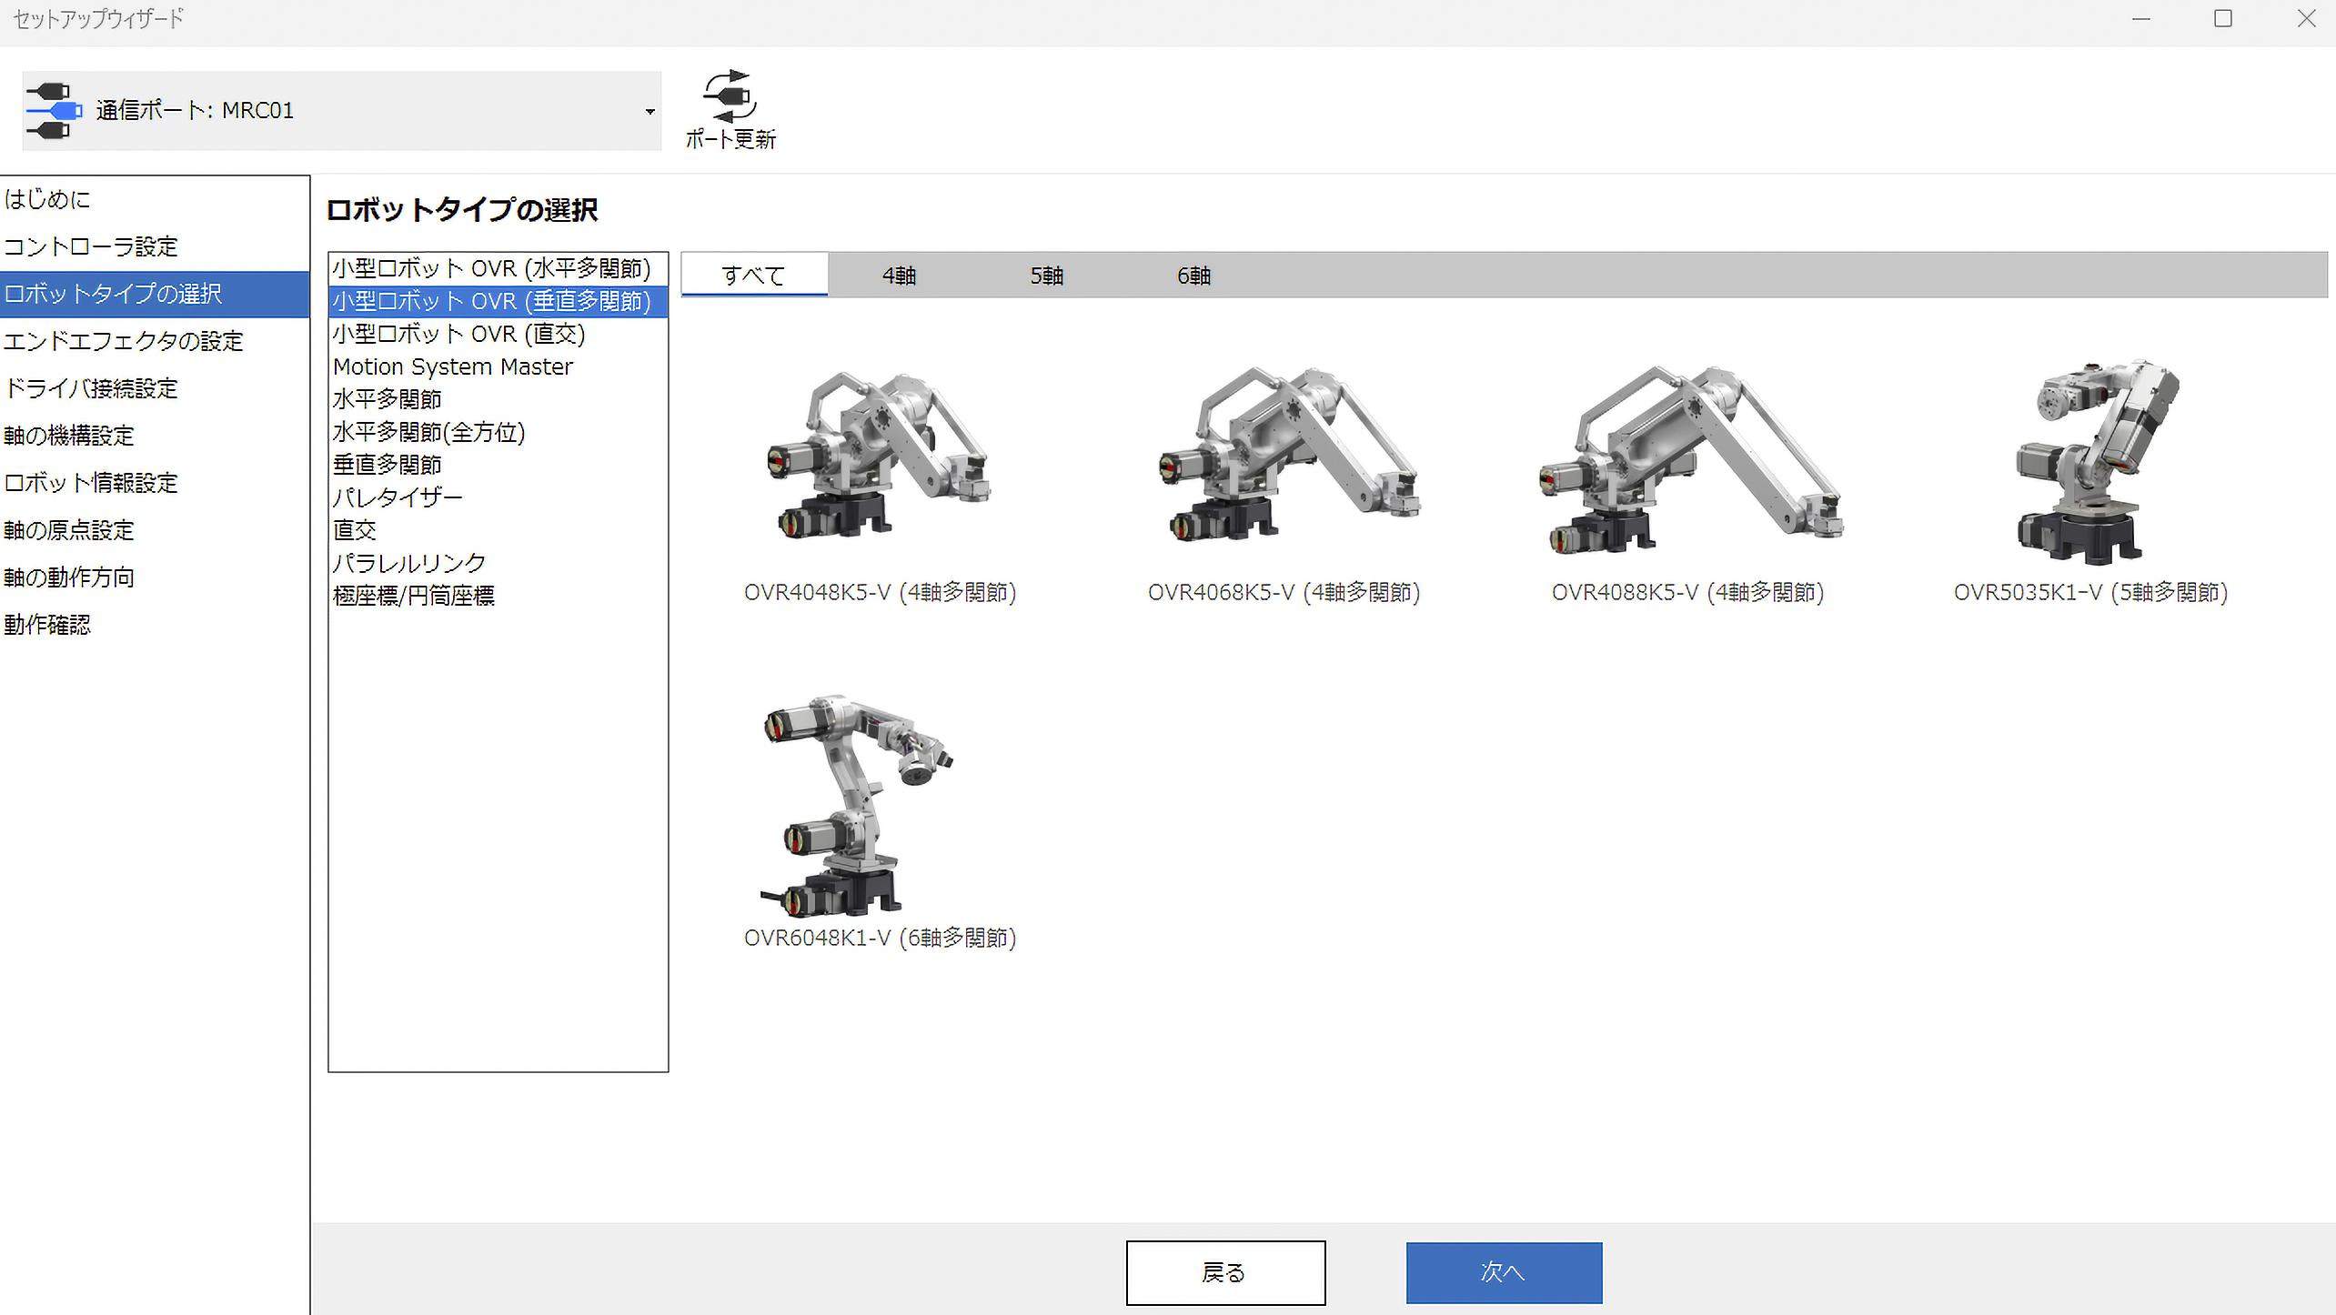
Task: Select the ロボットタイプの選択 step in sidebar
Action: 155,294
